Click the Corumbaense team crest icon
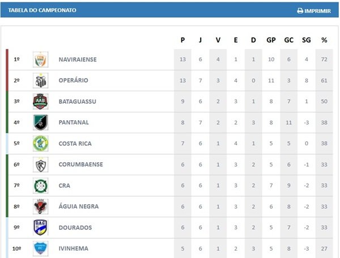 [x=40, y=164]
